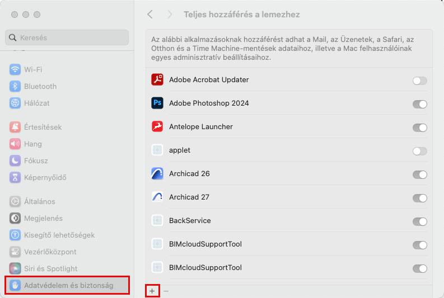Go forward with the right chevron
Image resolution: width=444 pixels, height=298 pixels.
(x=170, y=15)
